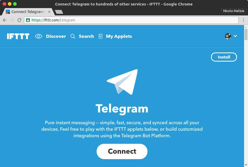The width and height of the screenshot is (248, 167).
Task: Click the Telegram paper plane logo
Action: tap(122, 82)
